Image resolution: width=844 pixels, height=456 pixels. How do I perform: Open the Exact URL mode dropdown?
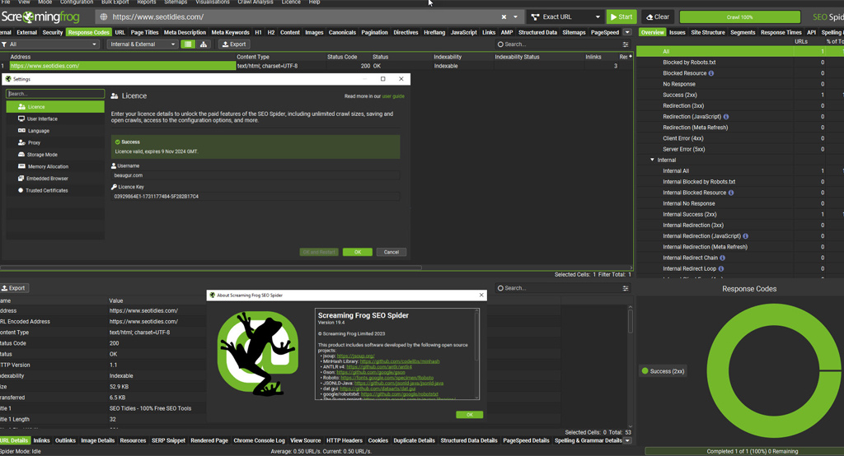565,16
